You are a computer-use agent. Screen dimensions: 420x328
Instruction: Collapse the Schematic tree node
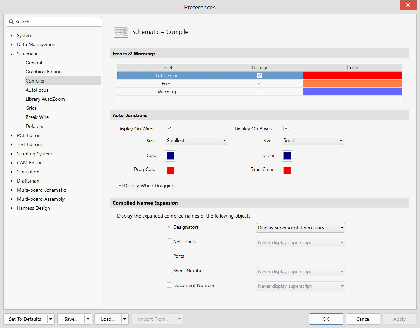tap(12, 54)
